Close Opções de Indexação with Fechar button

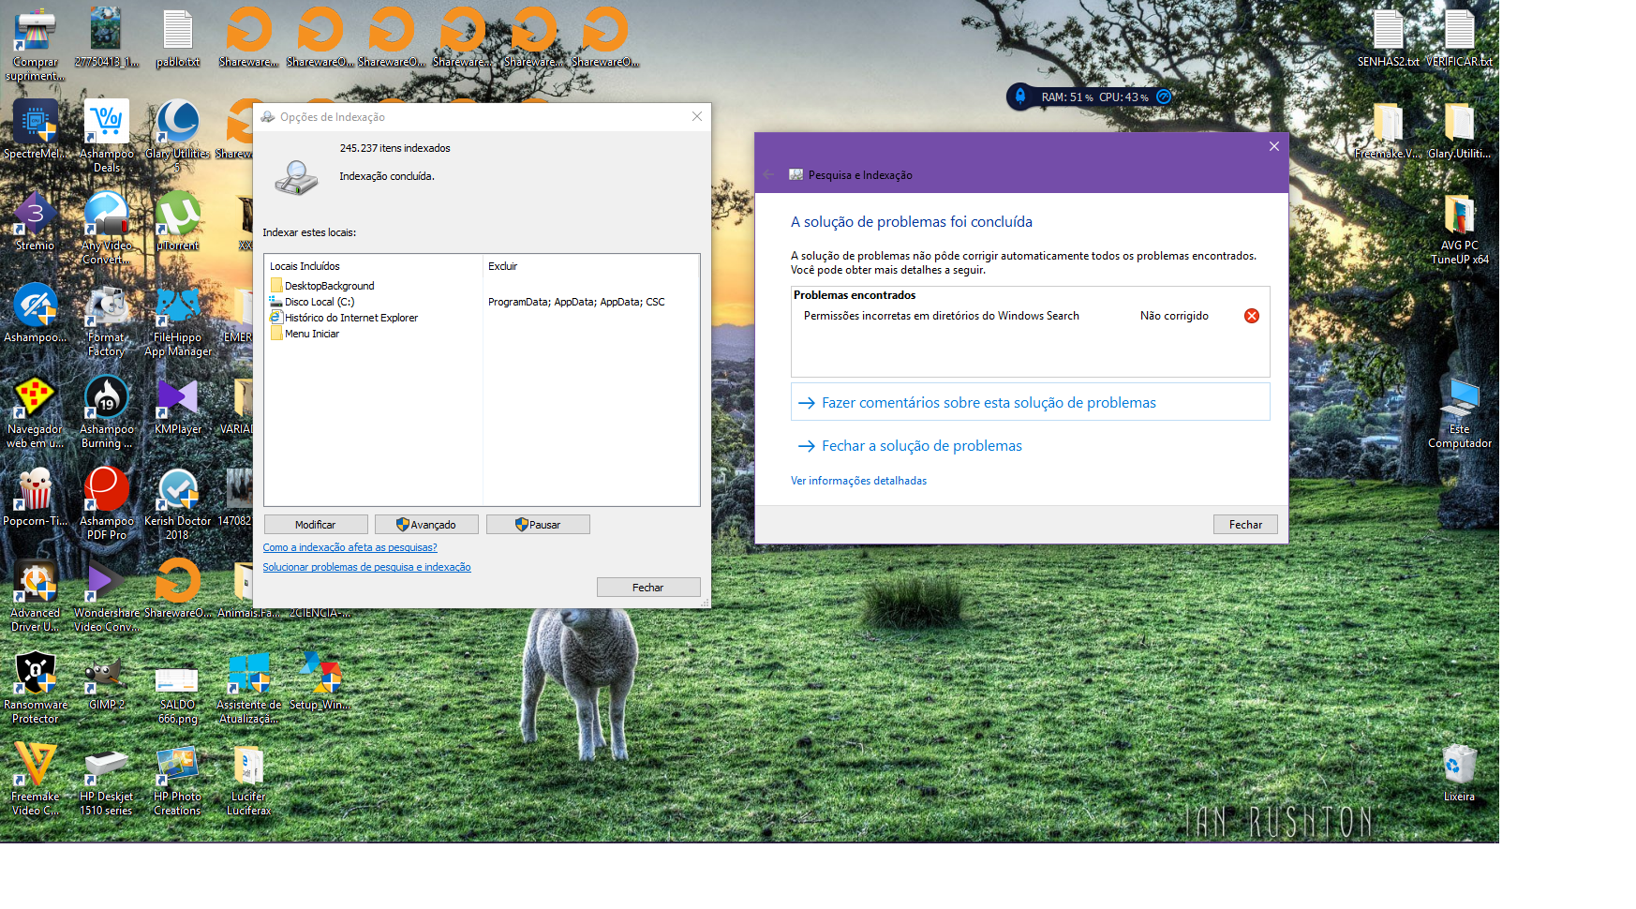pyautogui.click(x=647, y=588)
